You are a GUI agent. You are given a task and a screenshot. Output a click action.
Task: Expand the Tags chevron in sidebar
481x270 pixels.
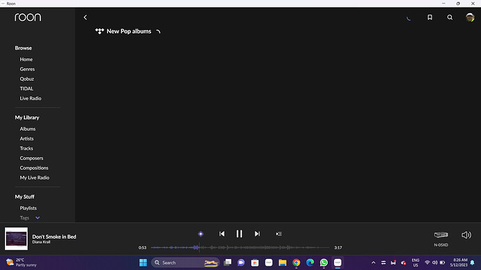38,218
